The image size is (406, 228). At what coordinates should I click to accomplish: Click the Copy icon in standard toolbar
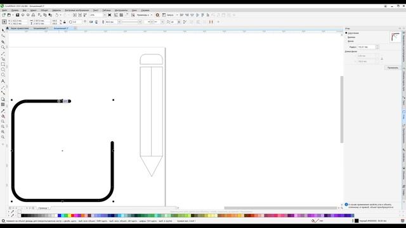click(45, 15)
